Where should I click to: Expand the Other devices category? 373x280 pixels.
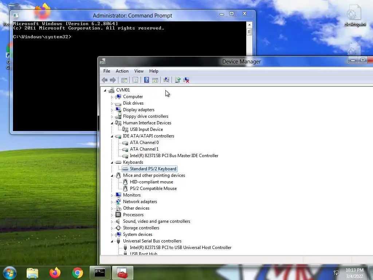coord(112,209)
